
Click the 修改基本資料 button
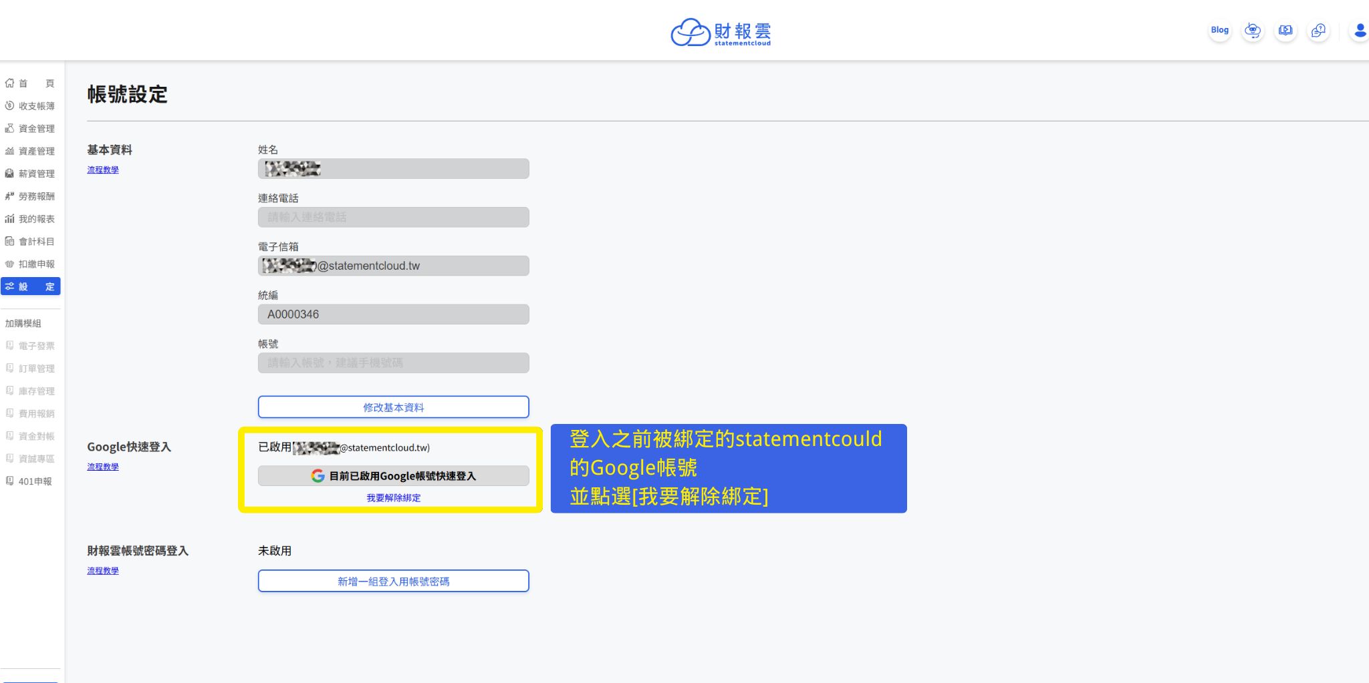pos(394,407)
